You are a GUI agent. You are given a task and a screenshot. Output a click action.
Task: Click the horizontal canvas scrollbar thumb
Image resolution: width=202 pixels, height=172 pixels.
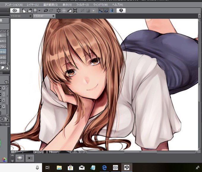pos(141,152)
